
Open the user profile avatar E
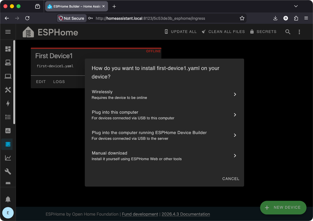pos(8,213)
